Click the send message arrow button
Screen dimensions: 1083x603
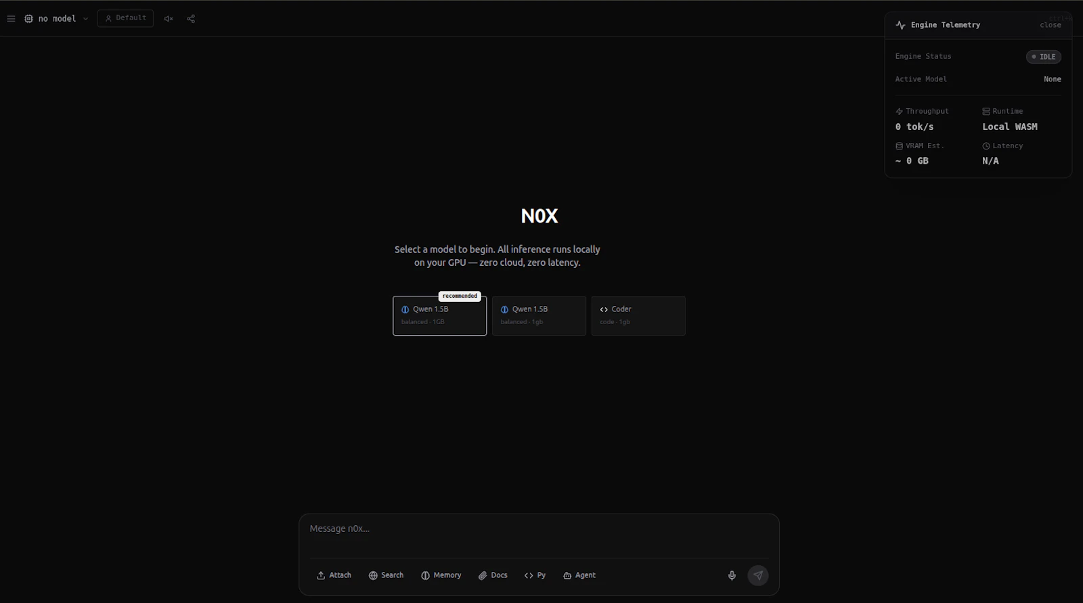[758, 575]
